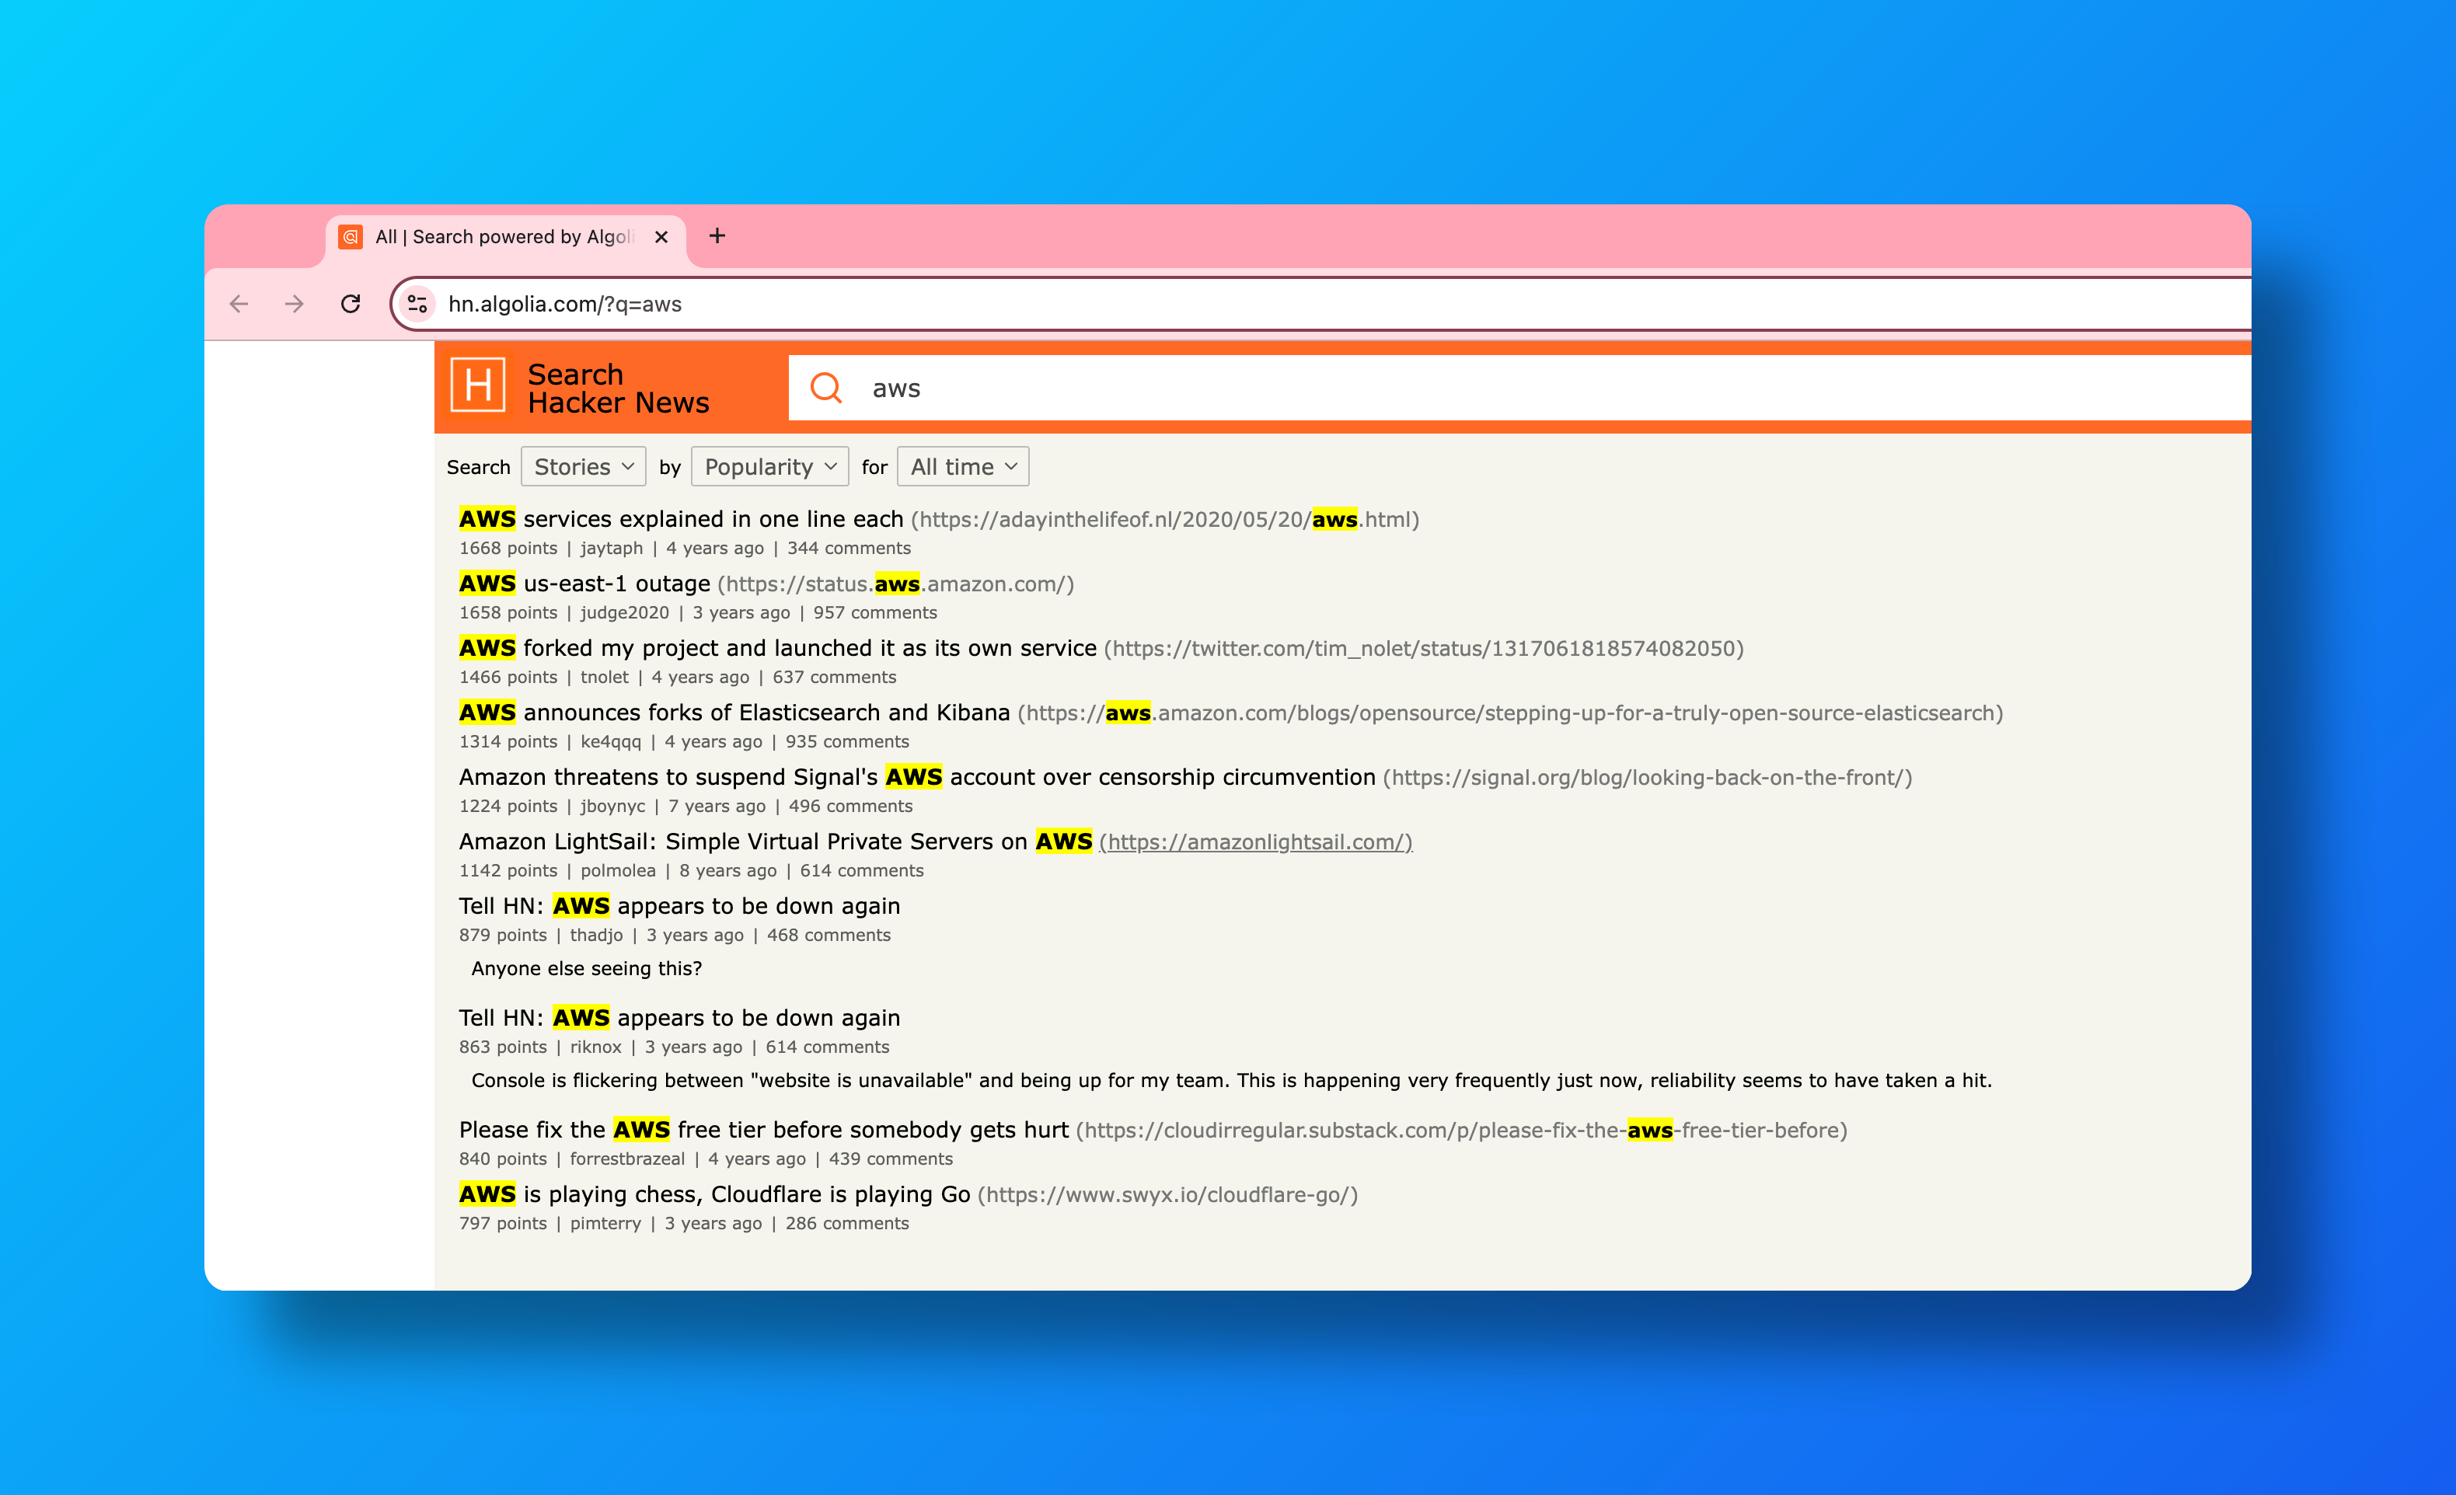The width and height of the screenshot is (2456, 1495).
Task: Open 'AWS forked my project' story
Action: (777, 649)
